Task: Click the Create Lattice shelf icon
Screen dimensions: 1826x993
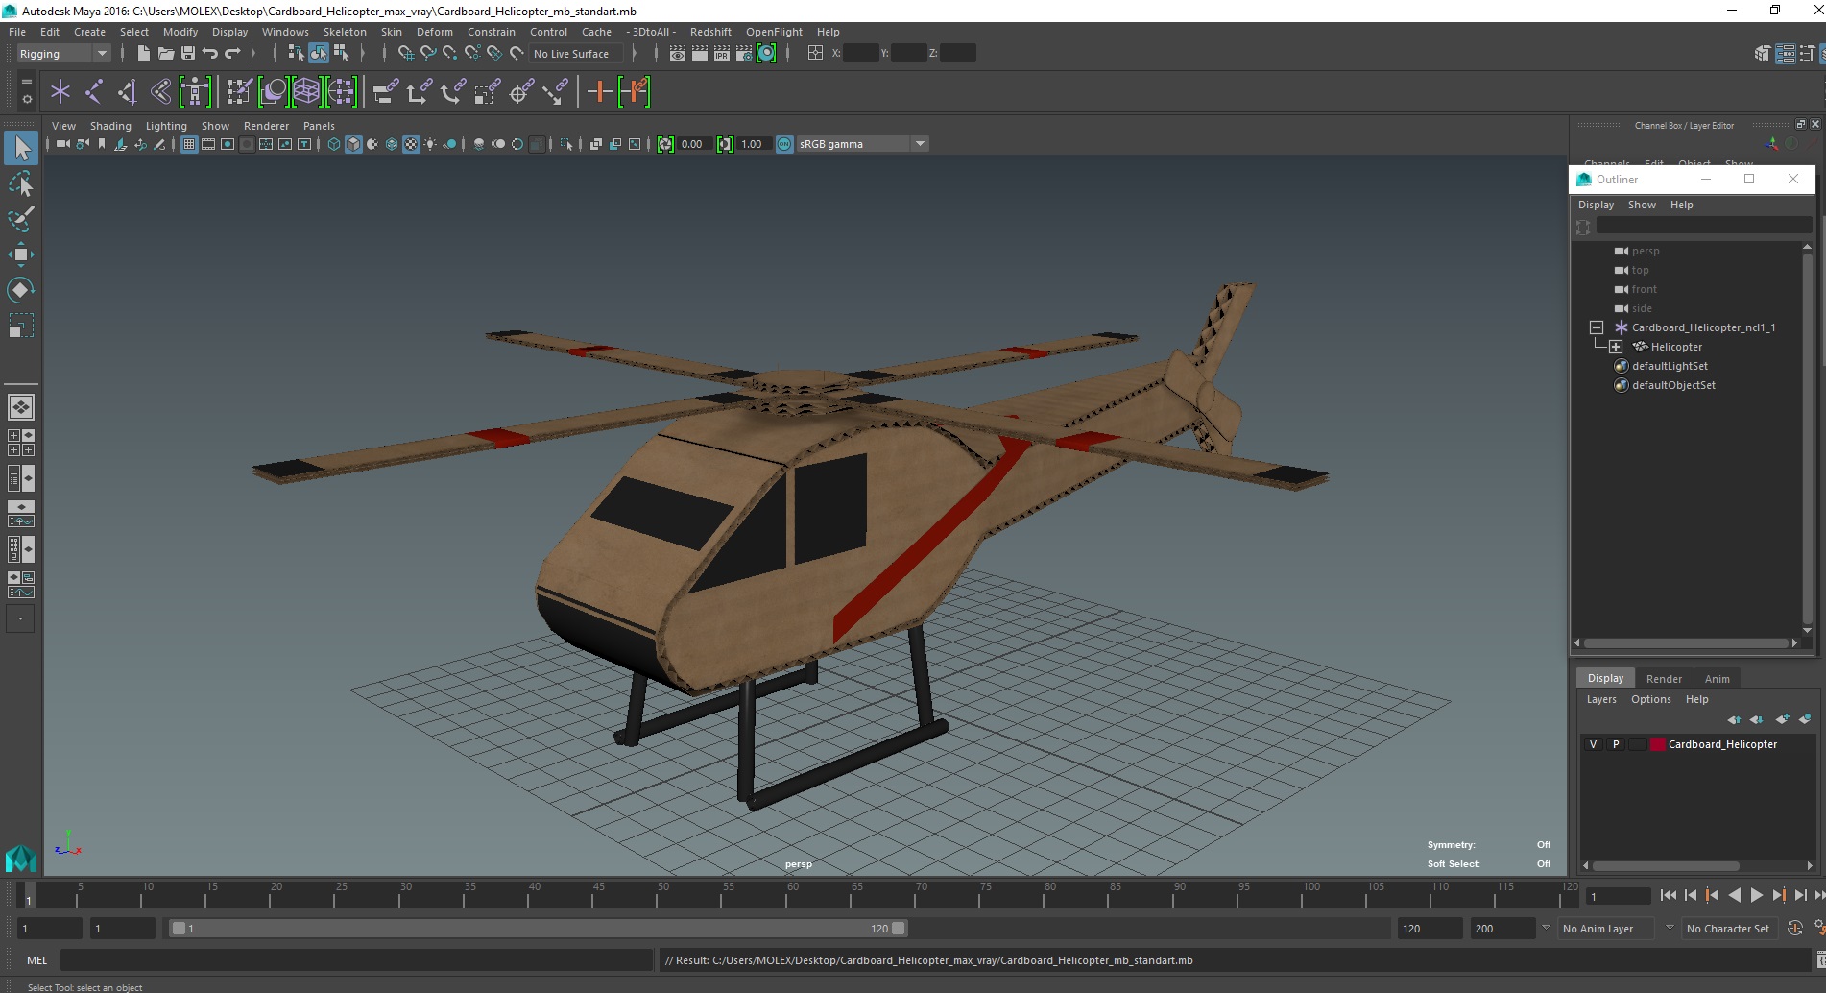Action: (306, 92)
